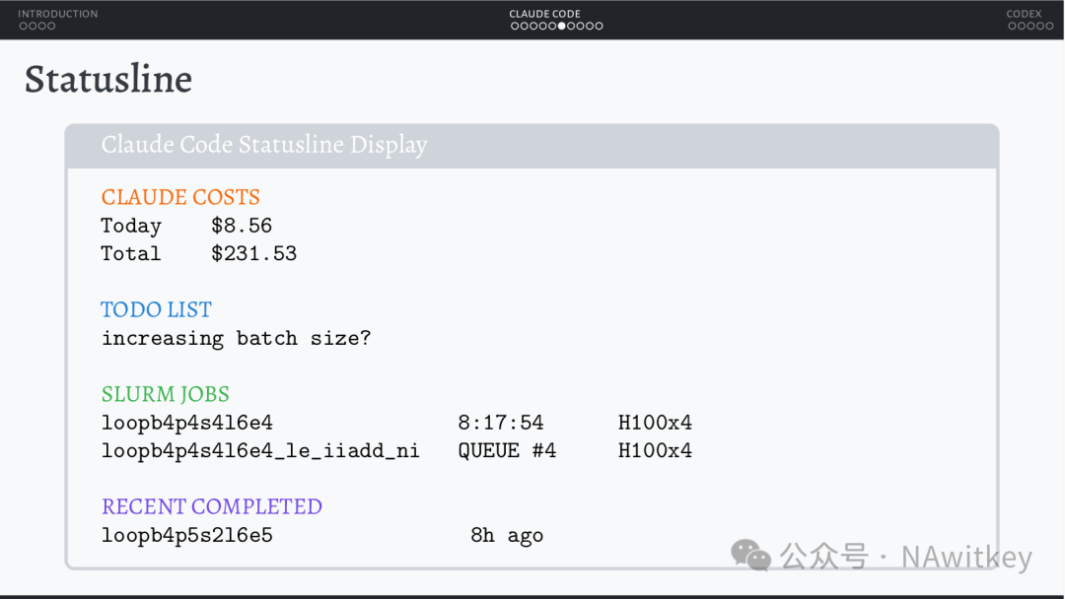Select the first navigation dot under INTRODUCTION

pos(23,27)
